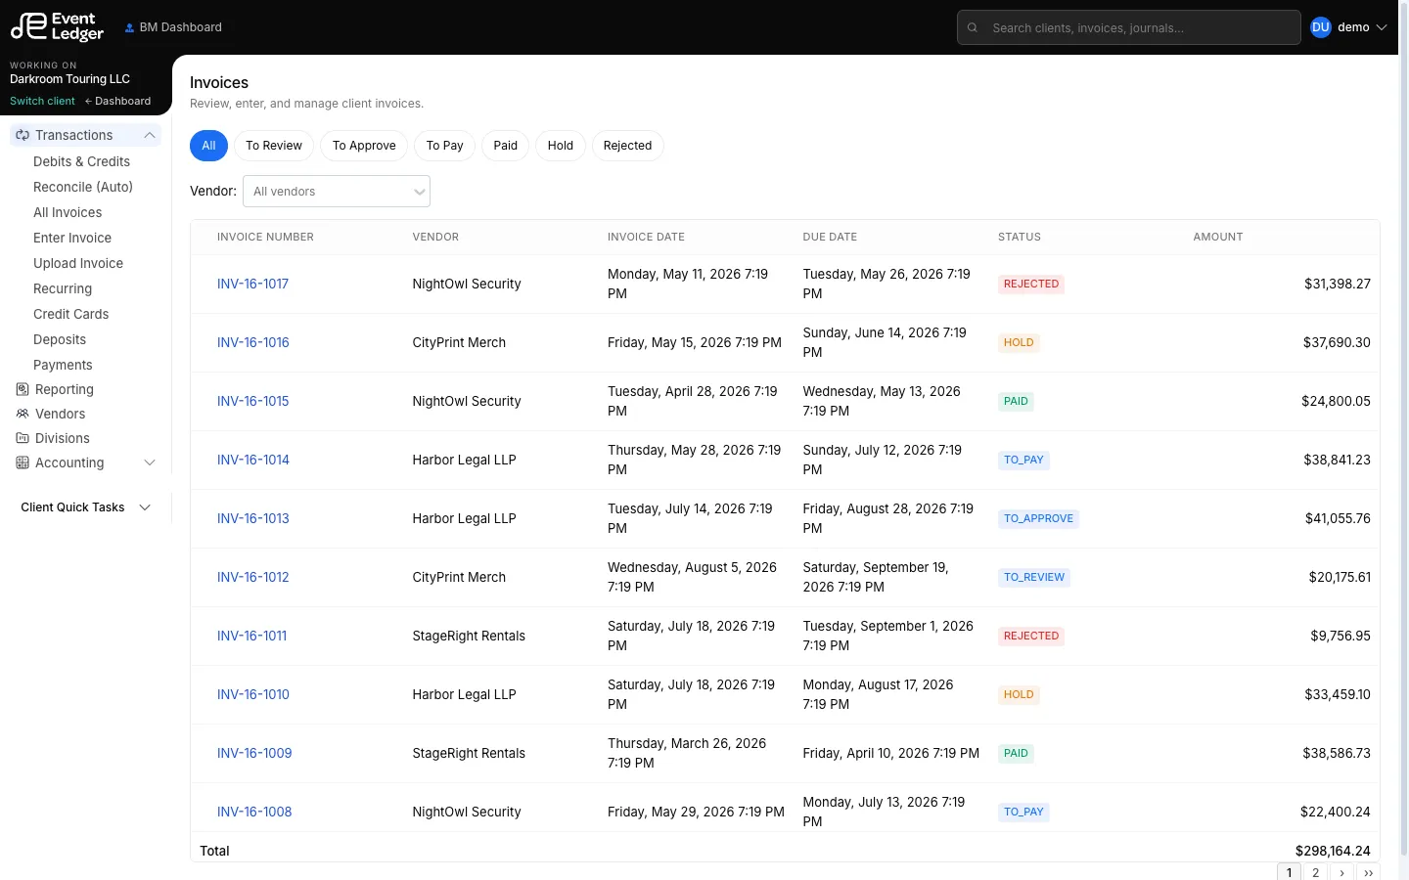Click the DU user avatar
Viewport: 1409px width, 880px height.
pos(1321,27)
